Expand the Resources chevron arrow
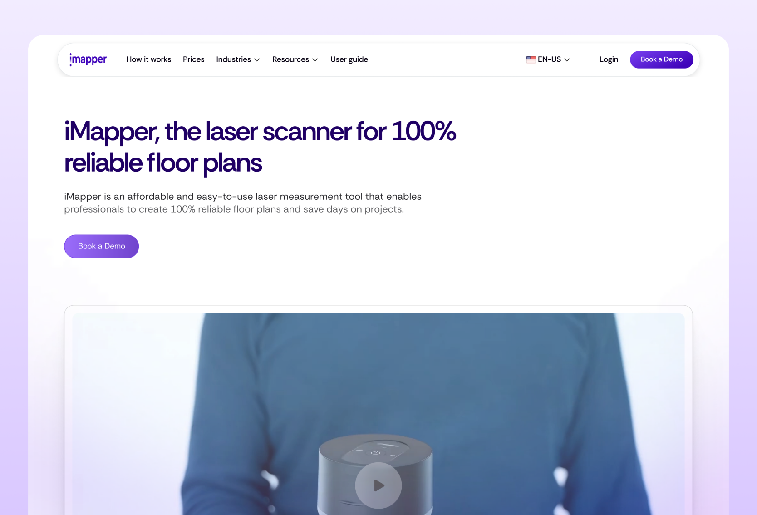This screenshot has width=757, height=515. pos(315,60)
